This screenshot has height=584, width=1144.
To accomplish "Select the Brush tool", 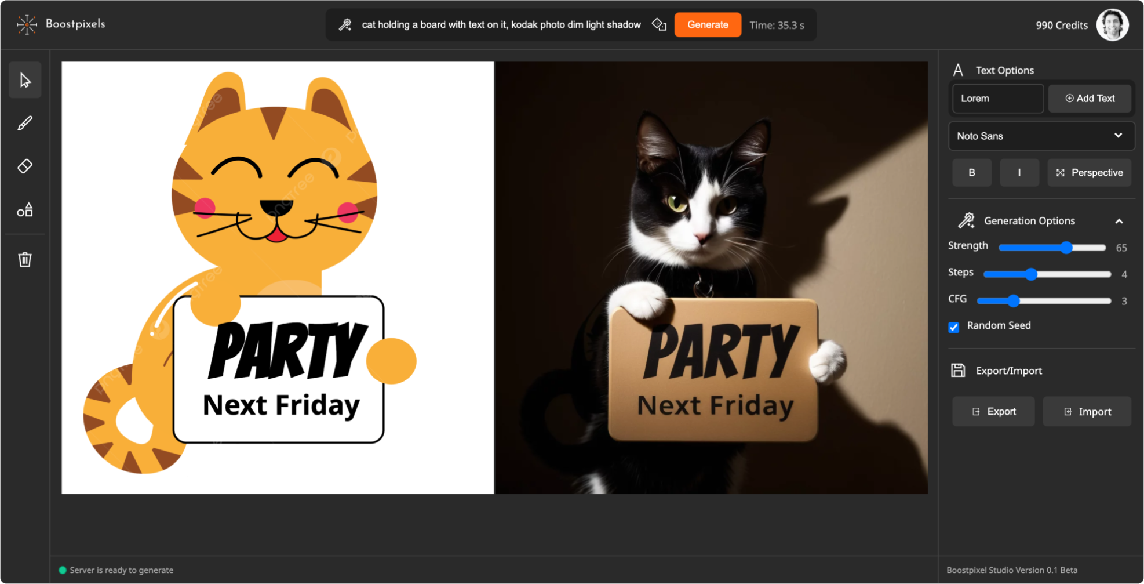I will pos(25,124).
